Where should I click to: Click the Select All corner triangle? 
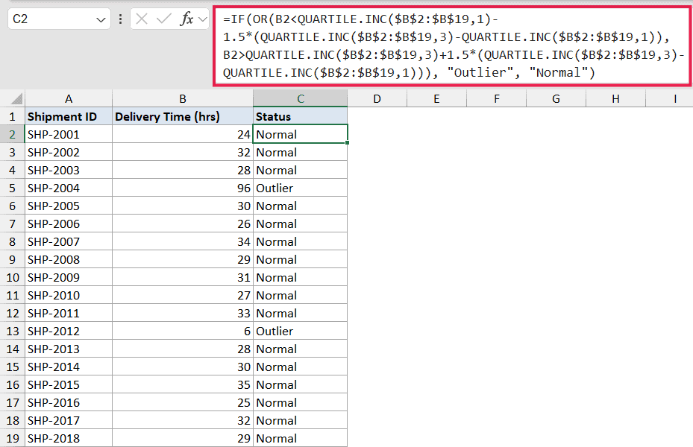tap(16, 98)
